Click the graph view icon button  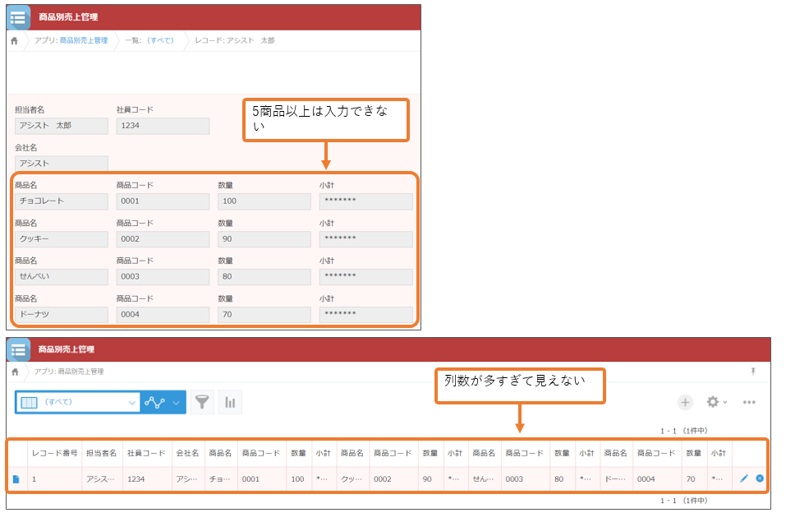(x=154, y=402)
